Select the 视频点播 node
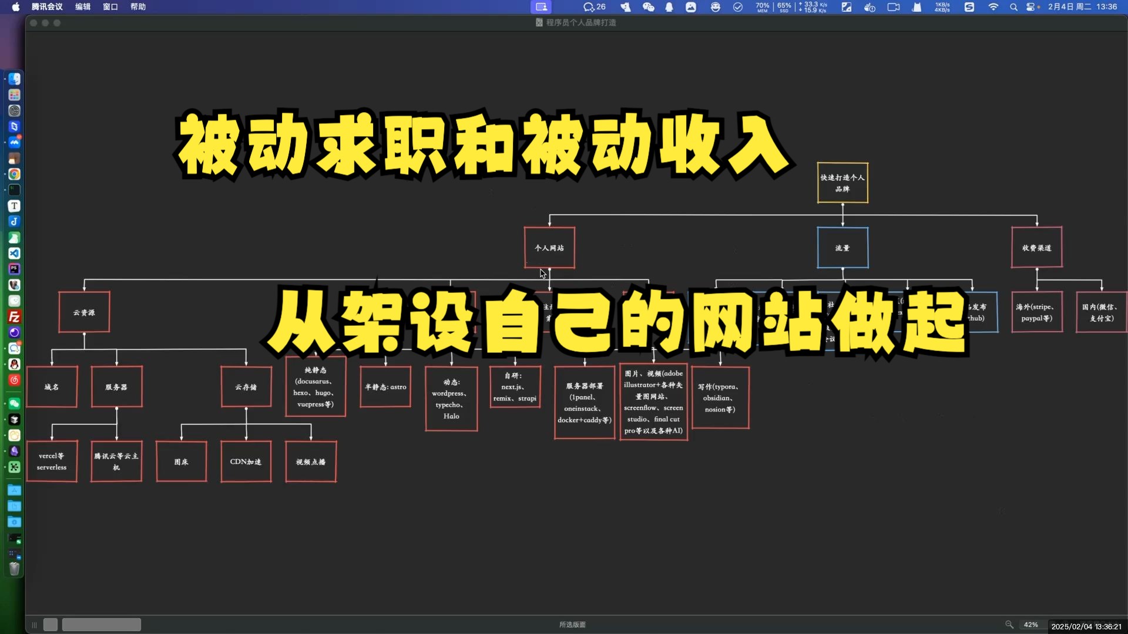 (311, 461)
